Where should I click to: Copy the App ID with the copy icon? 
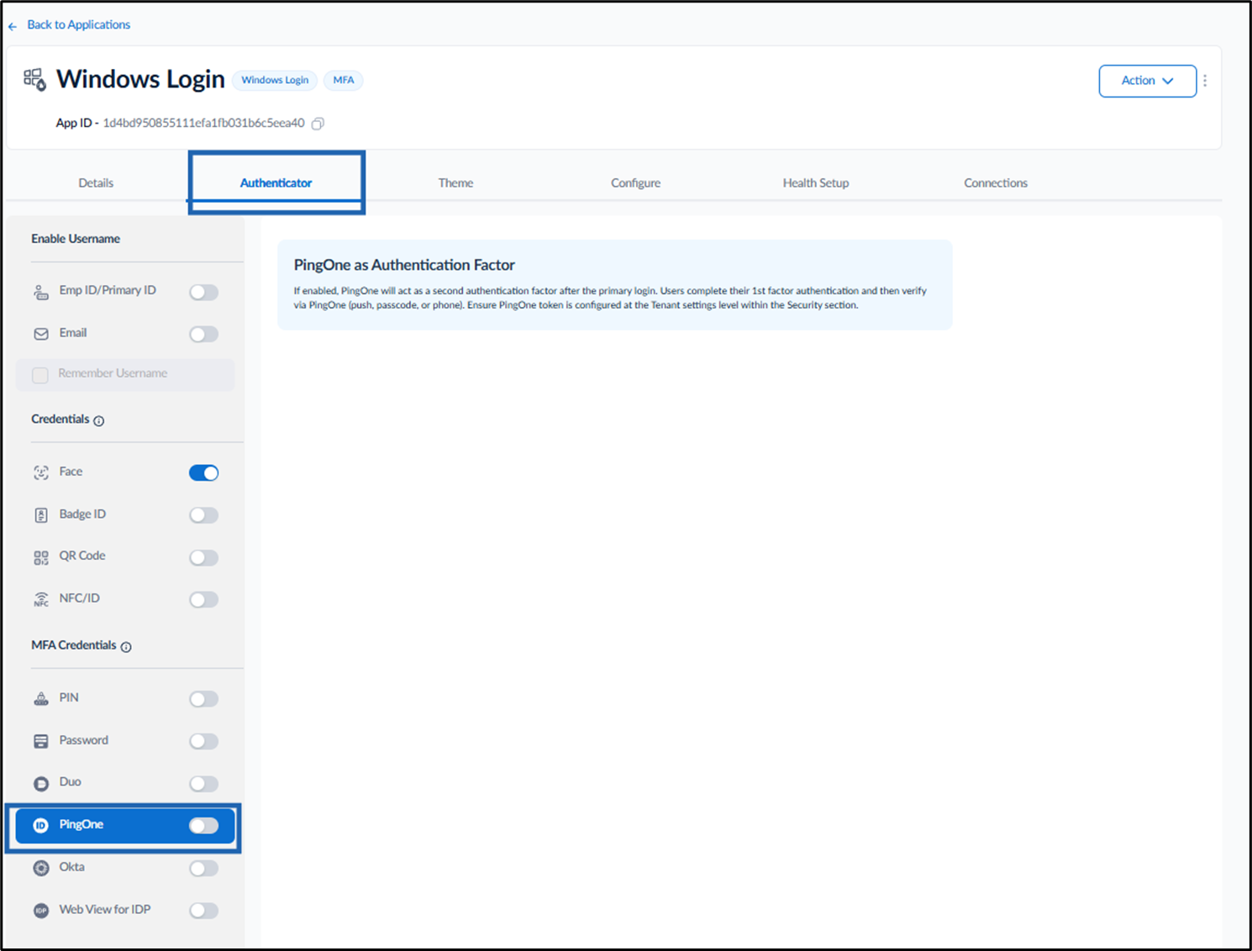tap(318, 124)
